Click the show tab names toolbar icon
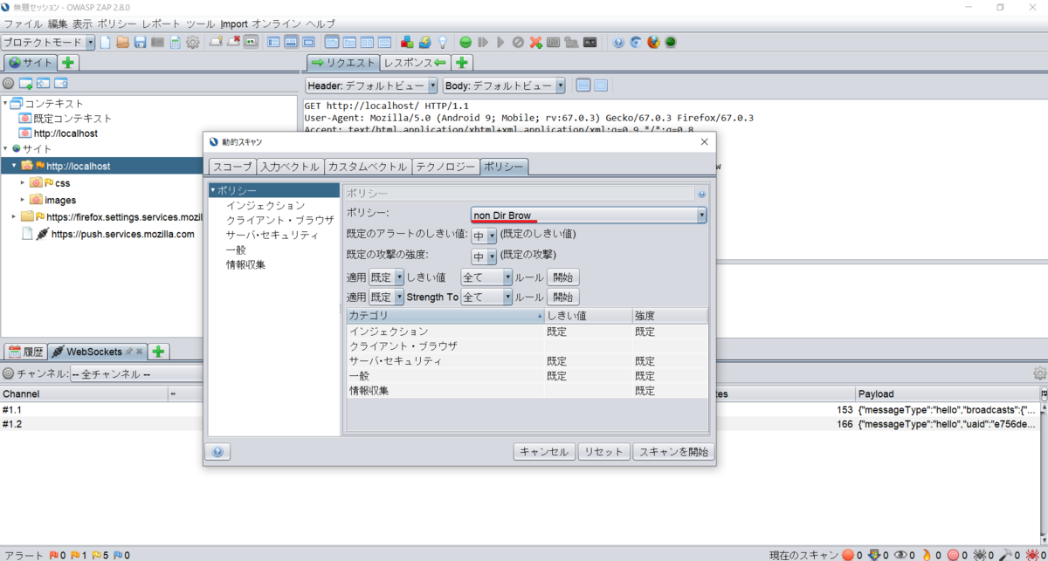1048x561 pixels. click(x=251, y=42)
